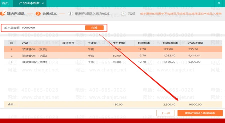Viewport: 225px width, 123px height.
Task: Click the step 3 circle icon
Action: tap(70, 14)
